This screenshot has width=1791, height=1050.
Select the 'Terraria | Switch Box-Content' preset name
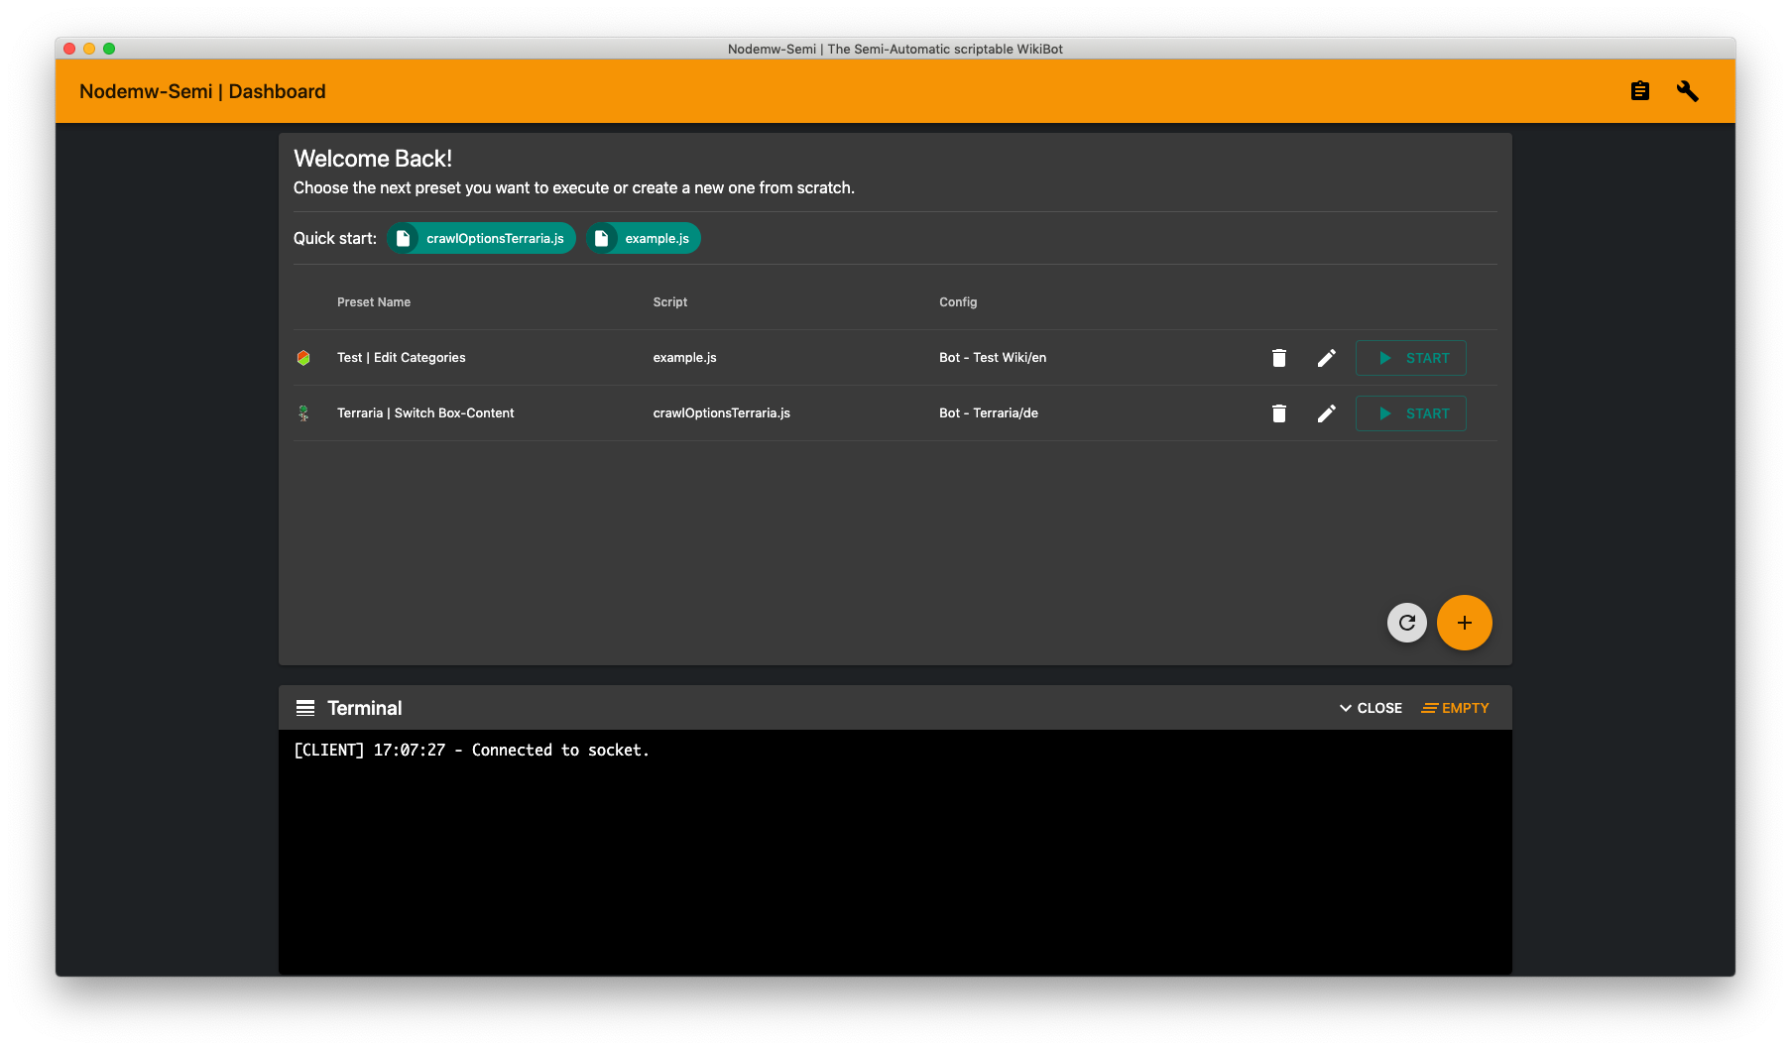(425, 413)
